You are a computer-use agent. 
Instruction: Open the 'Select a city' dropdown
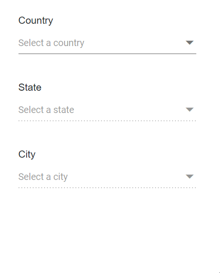(107, 177)
